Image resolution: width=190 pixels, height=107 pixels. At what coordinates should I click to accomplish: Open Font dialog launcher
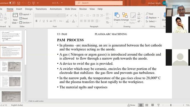pos(77,26)
